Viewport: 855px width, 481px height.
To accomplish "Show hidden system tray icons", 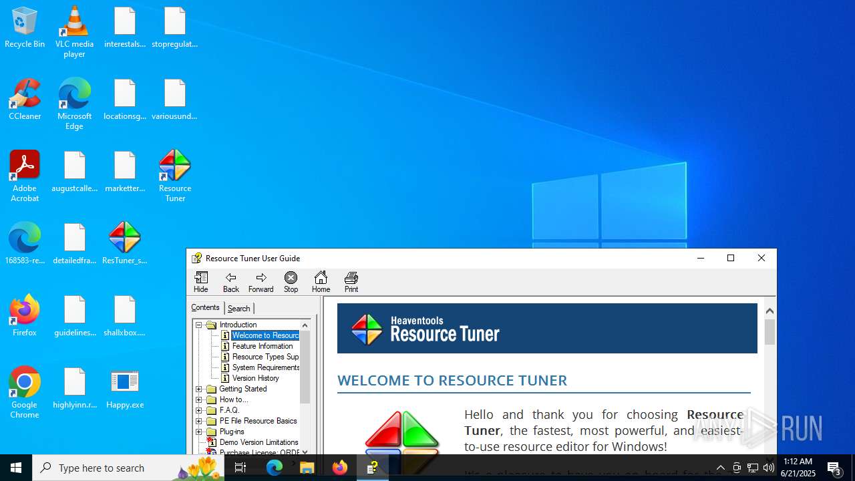I will (x=720, y=468).
